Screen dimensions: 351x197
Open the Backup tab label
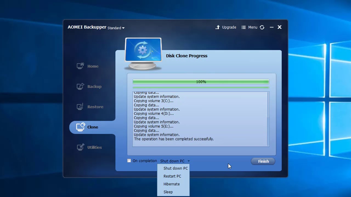click(x=94, y=86)
